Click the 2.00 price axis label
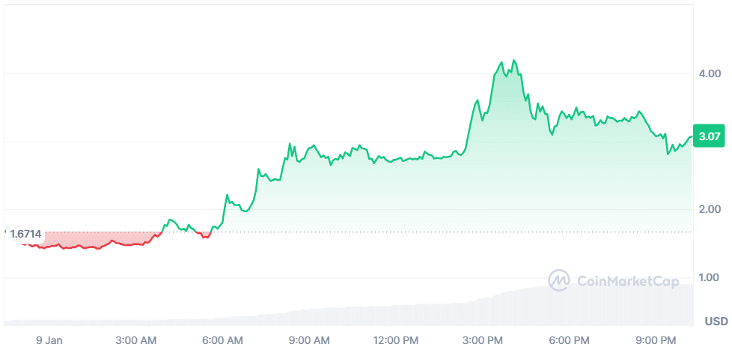The image size is (732, 350). (709, 209)
